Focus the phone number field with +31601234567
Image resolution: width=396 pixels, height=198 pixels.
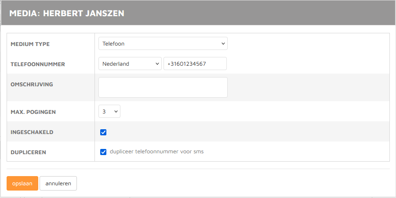click(x=195, y=64)
